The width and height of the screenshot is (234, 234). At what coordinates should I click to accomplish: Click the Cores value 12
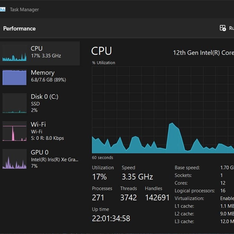point(223,183)
